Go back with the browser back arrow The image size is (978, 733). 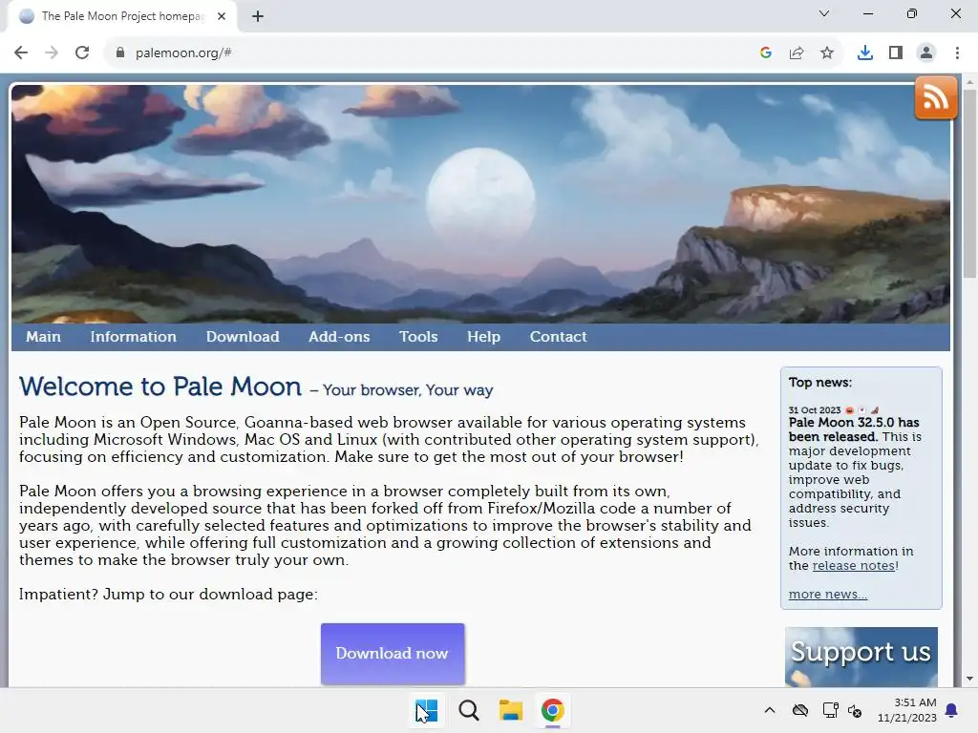tap(21, 53)
